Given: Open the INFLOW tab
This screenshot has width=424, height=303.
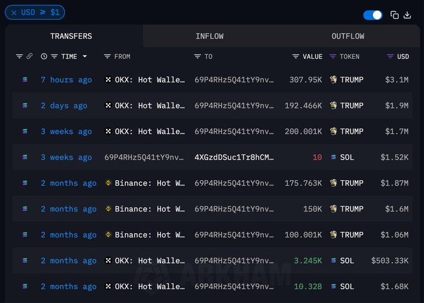Looking at the screenshot, I should pyautogui.click(x=210, y=36).
